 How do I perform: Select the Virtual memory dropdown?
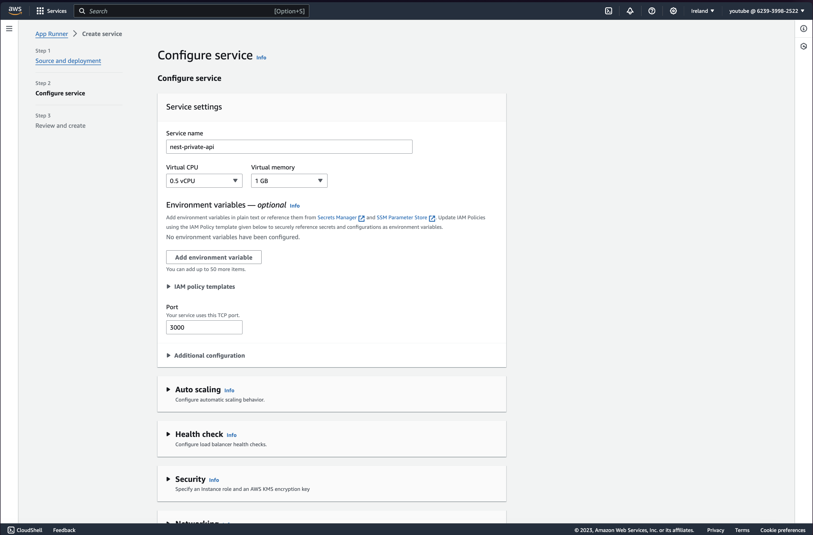(x=289, y=180)
